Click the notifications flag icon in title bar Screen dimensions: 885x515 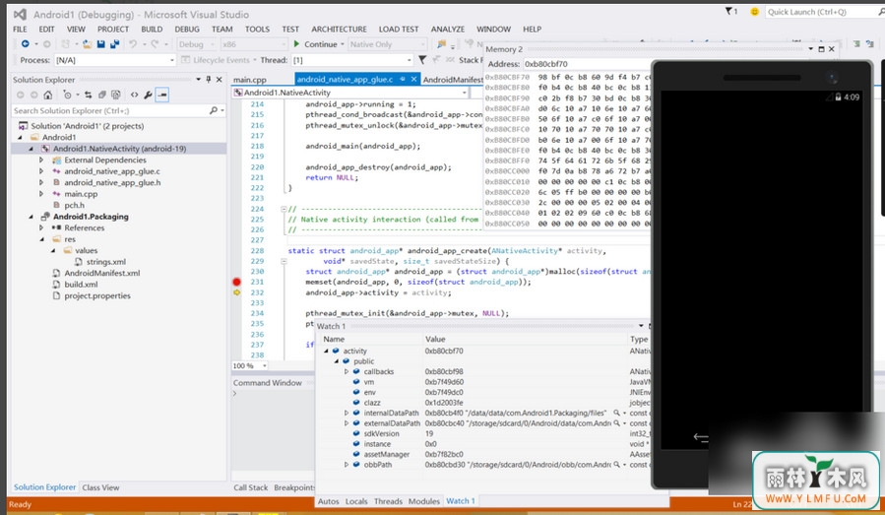728,11
